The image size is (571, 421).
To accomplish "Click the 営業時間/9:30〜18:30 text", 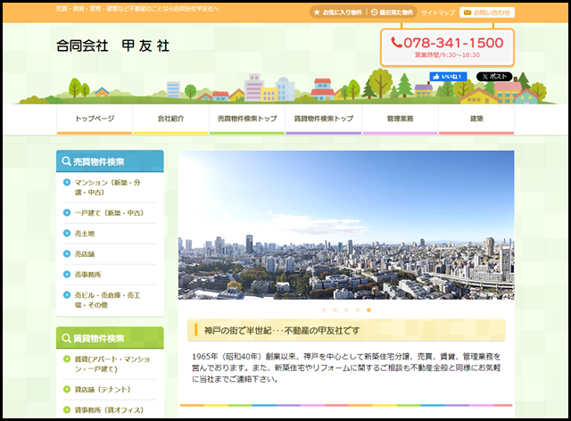I will (x=447, y=55).
